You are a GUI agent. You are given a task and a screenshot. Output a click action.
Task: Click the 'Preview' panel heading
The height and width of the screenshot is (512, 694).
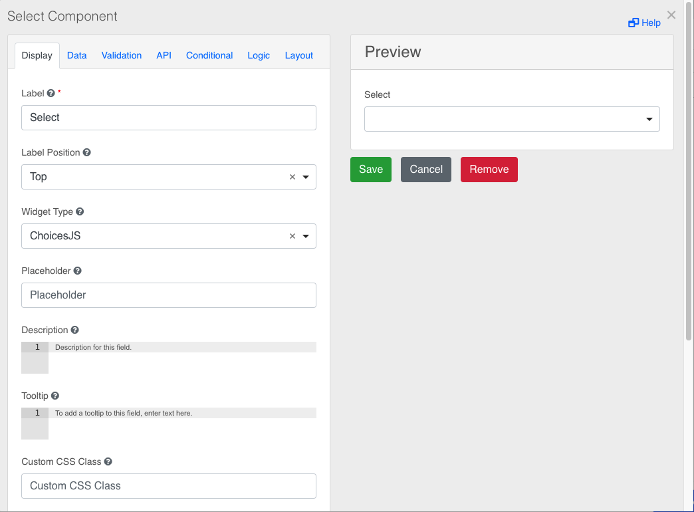coord(393,52)
